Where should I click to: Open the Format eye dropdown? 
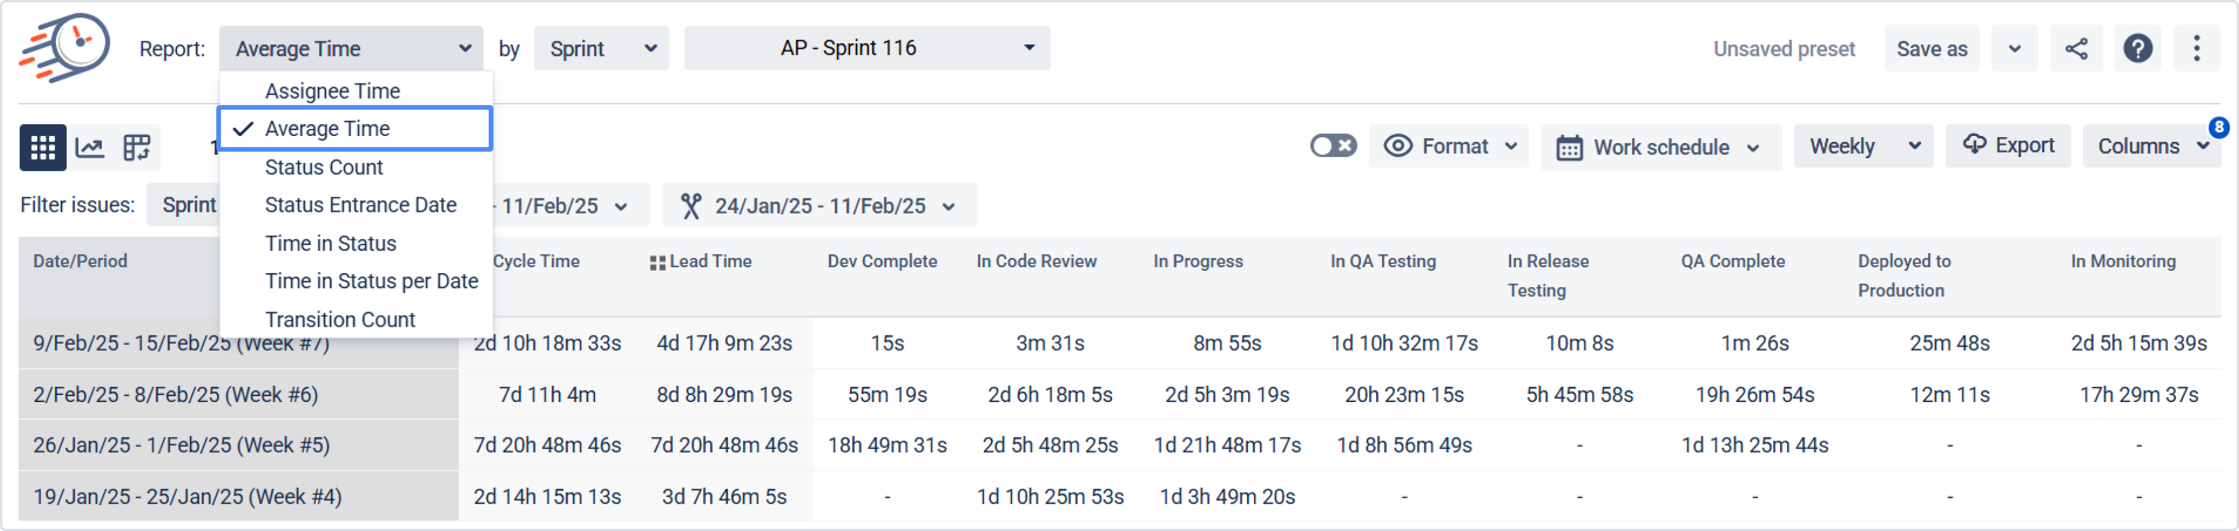(x=1449, y=146)
